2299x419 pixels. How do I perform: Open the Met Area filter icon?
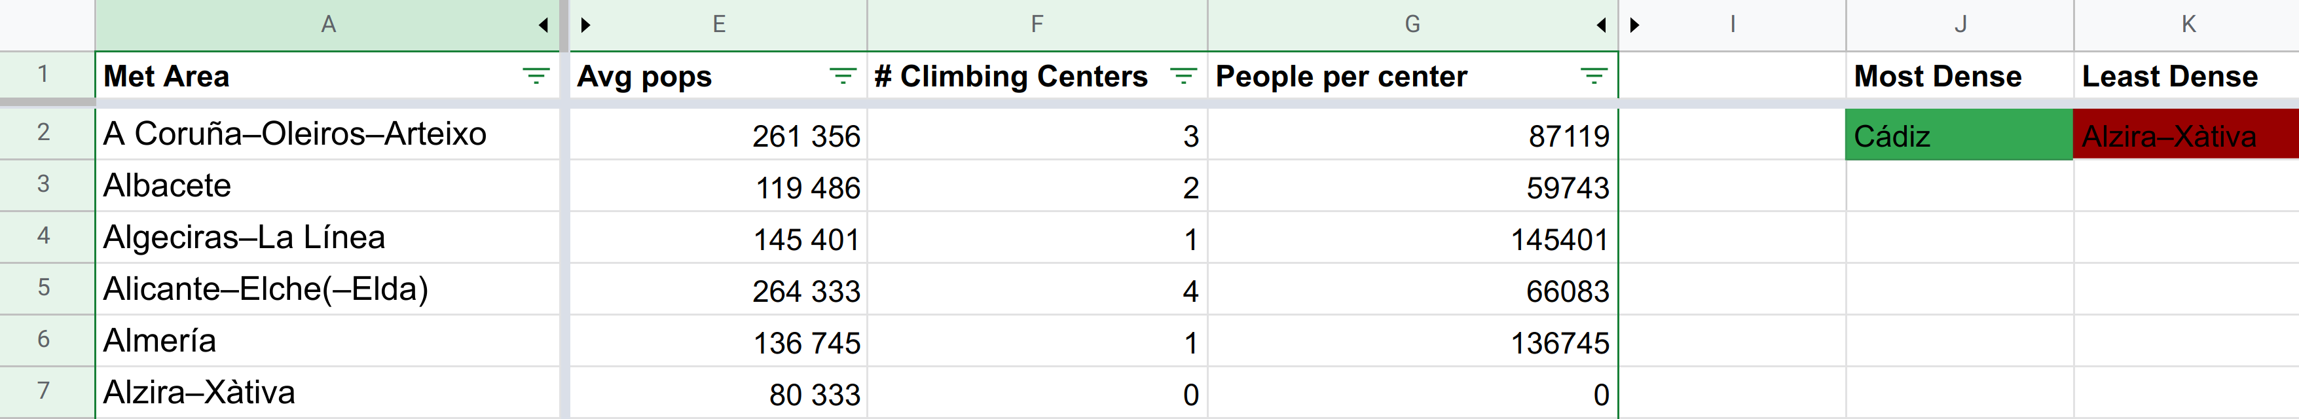pos(536,77)
